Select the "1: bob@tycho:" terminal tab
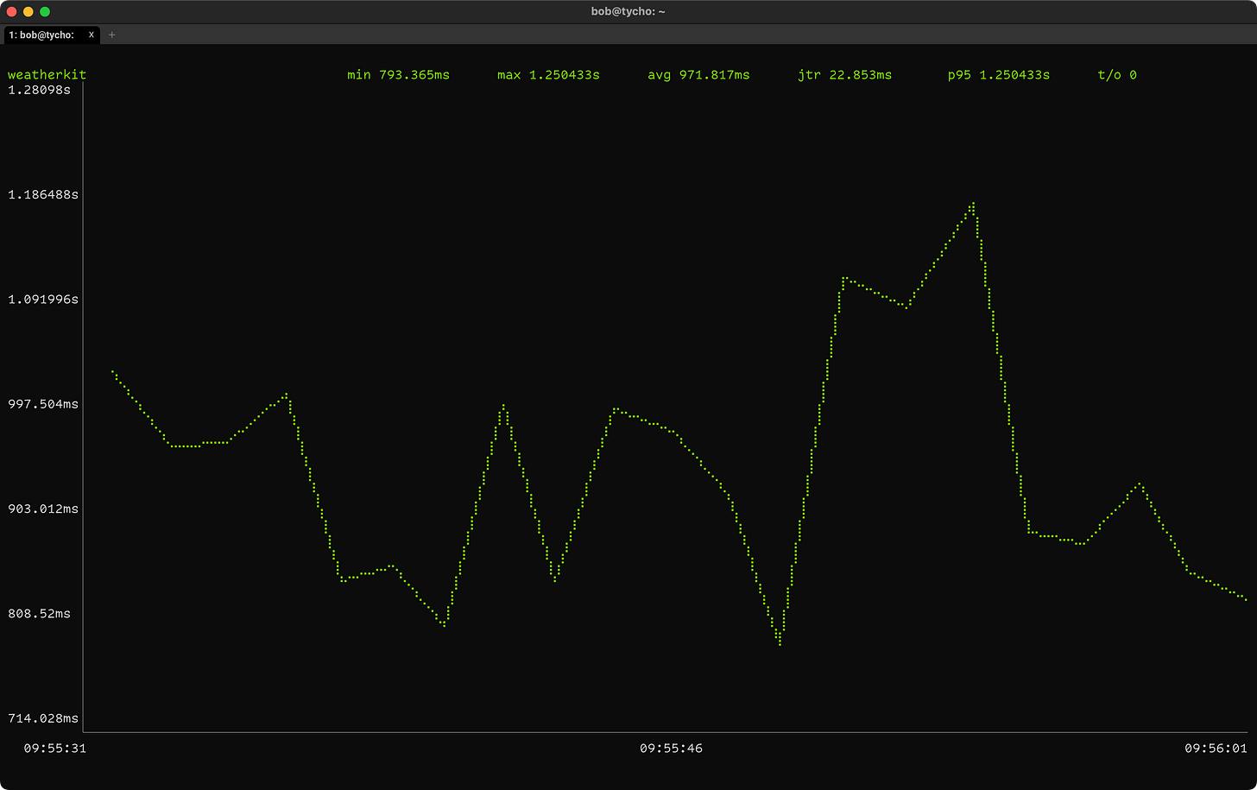 coord(52,35)
